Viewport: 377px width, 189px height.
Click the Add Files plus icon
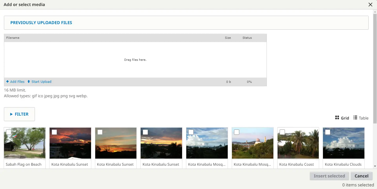[8, 82]
